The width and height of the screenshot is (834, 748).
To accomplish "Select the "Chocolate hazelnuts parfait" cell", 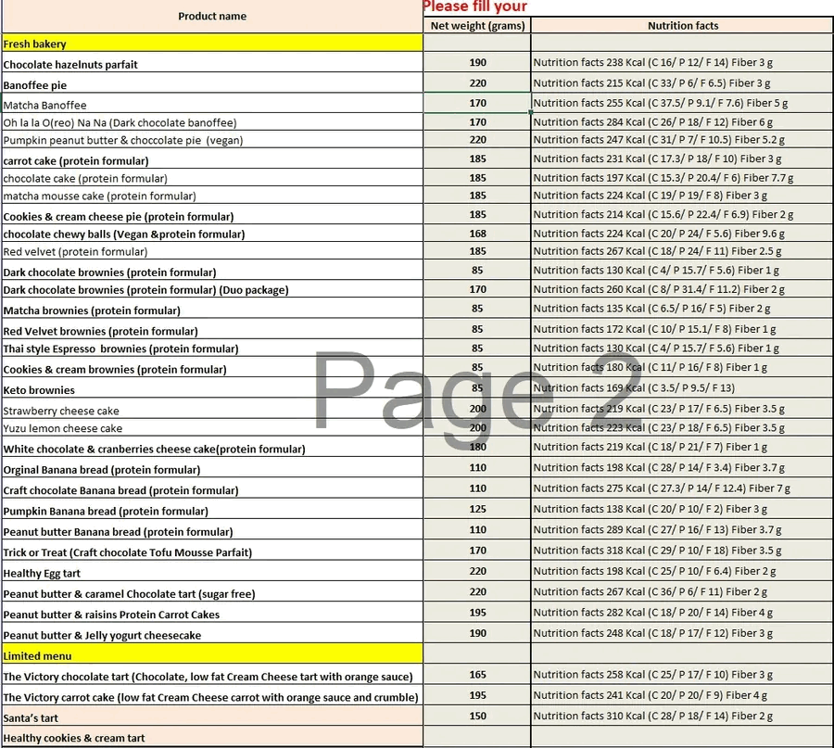I will [x=212, y=63].
